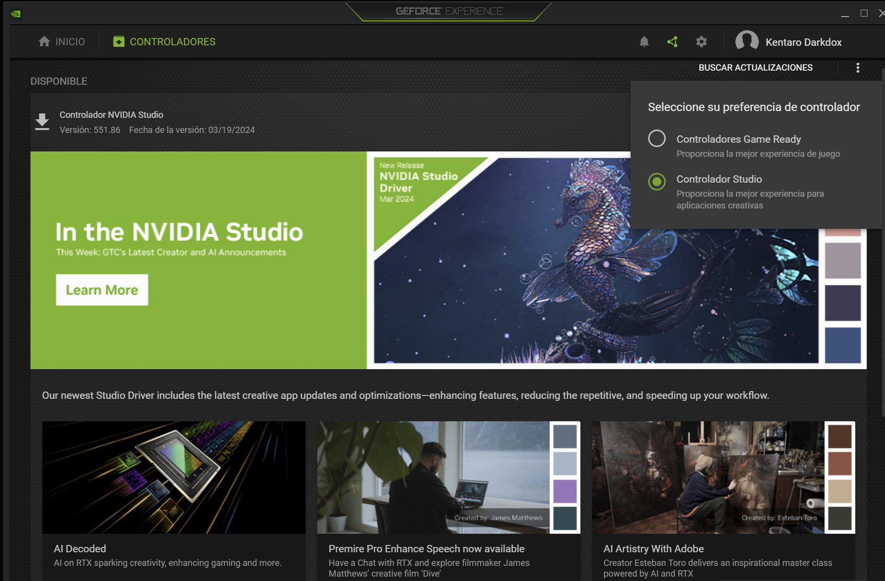Open the Premire Pro Enhance Speech thumbnail
Image resolution: width=885 pixels, height=581 pixels.
tap(448, 477)
